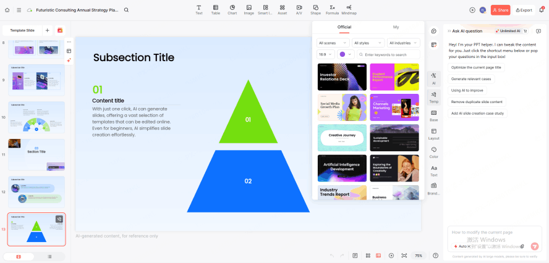Switch to thumbnail view in the slide panel
549x263 pixels.
[x=19, y=256]
